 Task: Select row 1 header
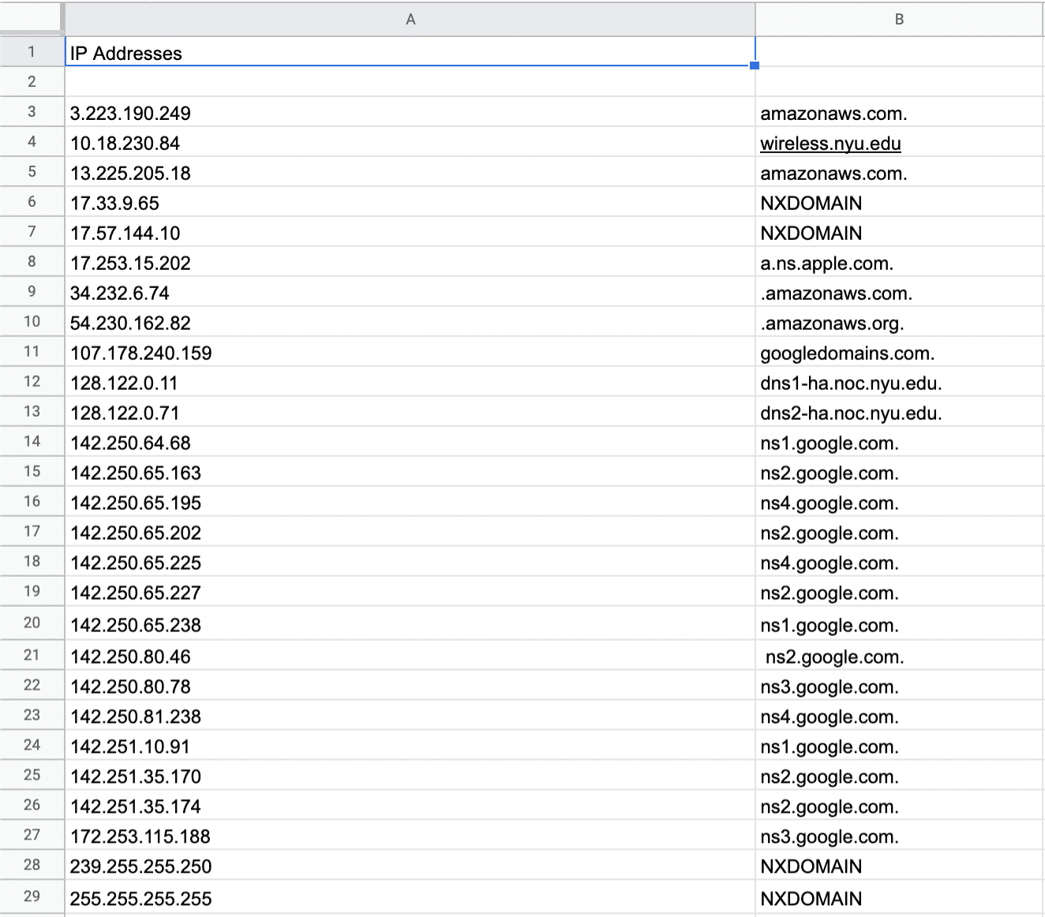pyautogui.click(x=32, y=52)
